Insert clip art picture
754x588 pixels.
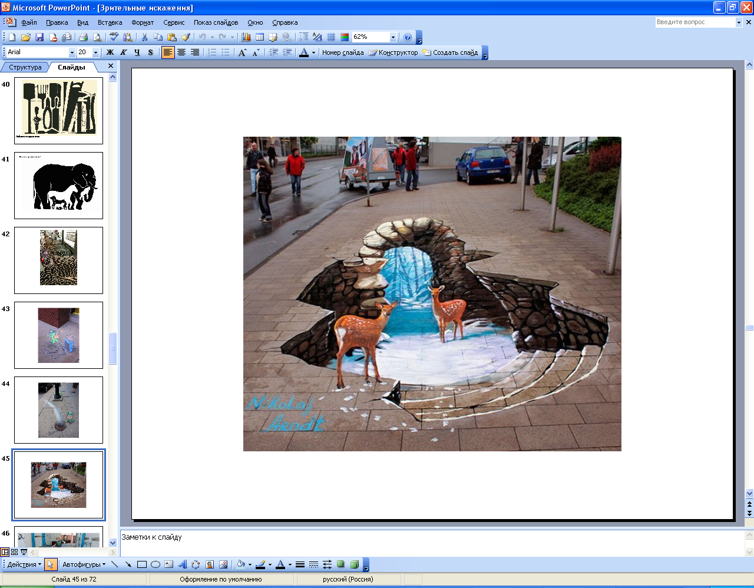(210, 564)
